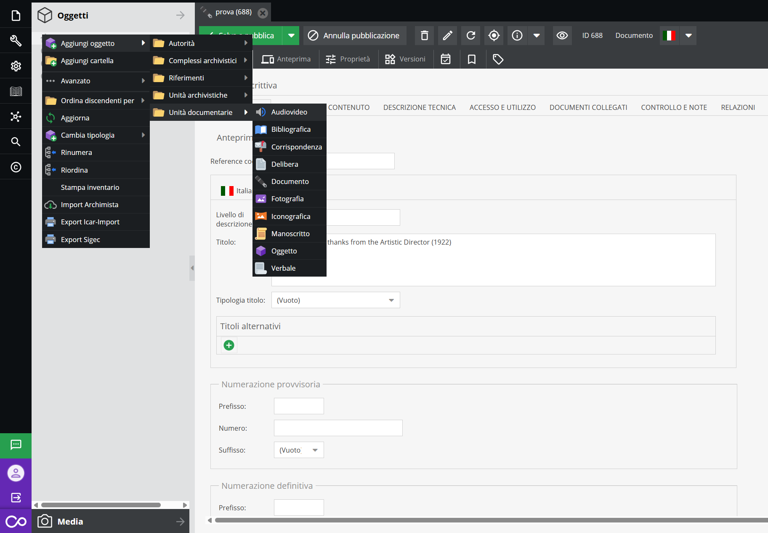Open the search magnifier in left sidebar

coord(16,142)
